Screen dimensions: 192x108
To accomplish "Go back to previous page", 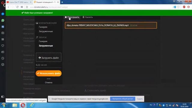I will 8,7.
